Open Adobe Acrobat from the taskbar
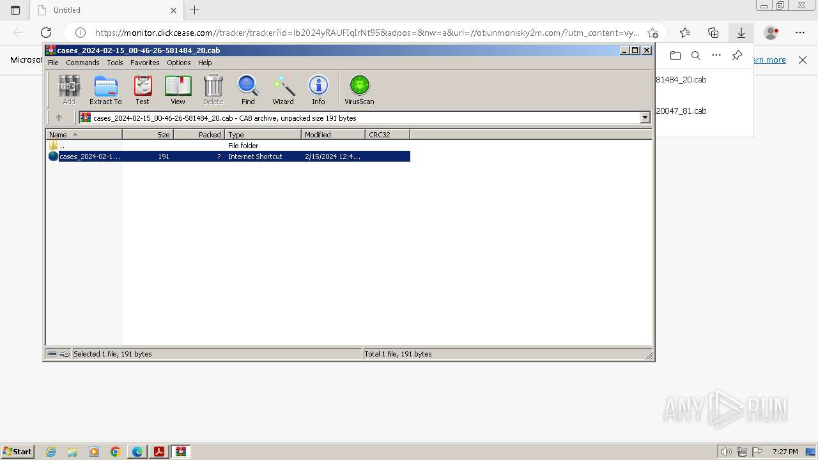818x460 pixels. [x=158, y=452]
